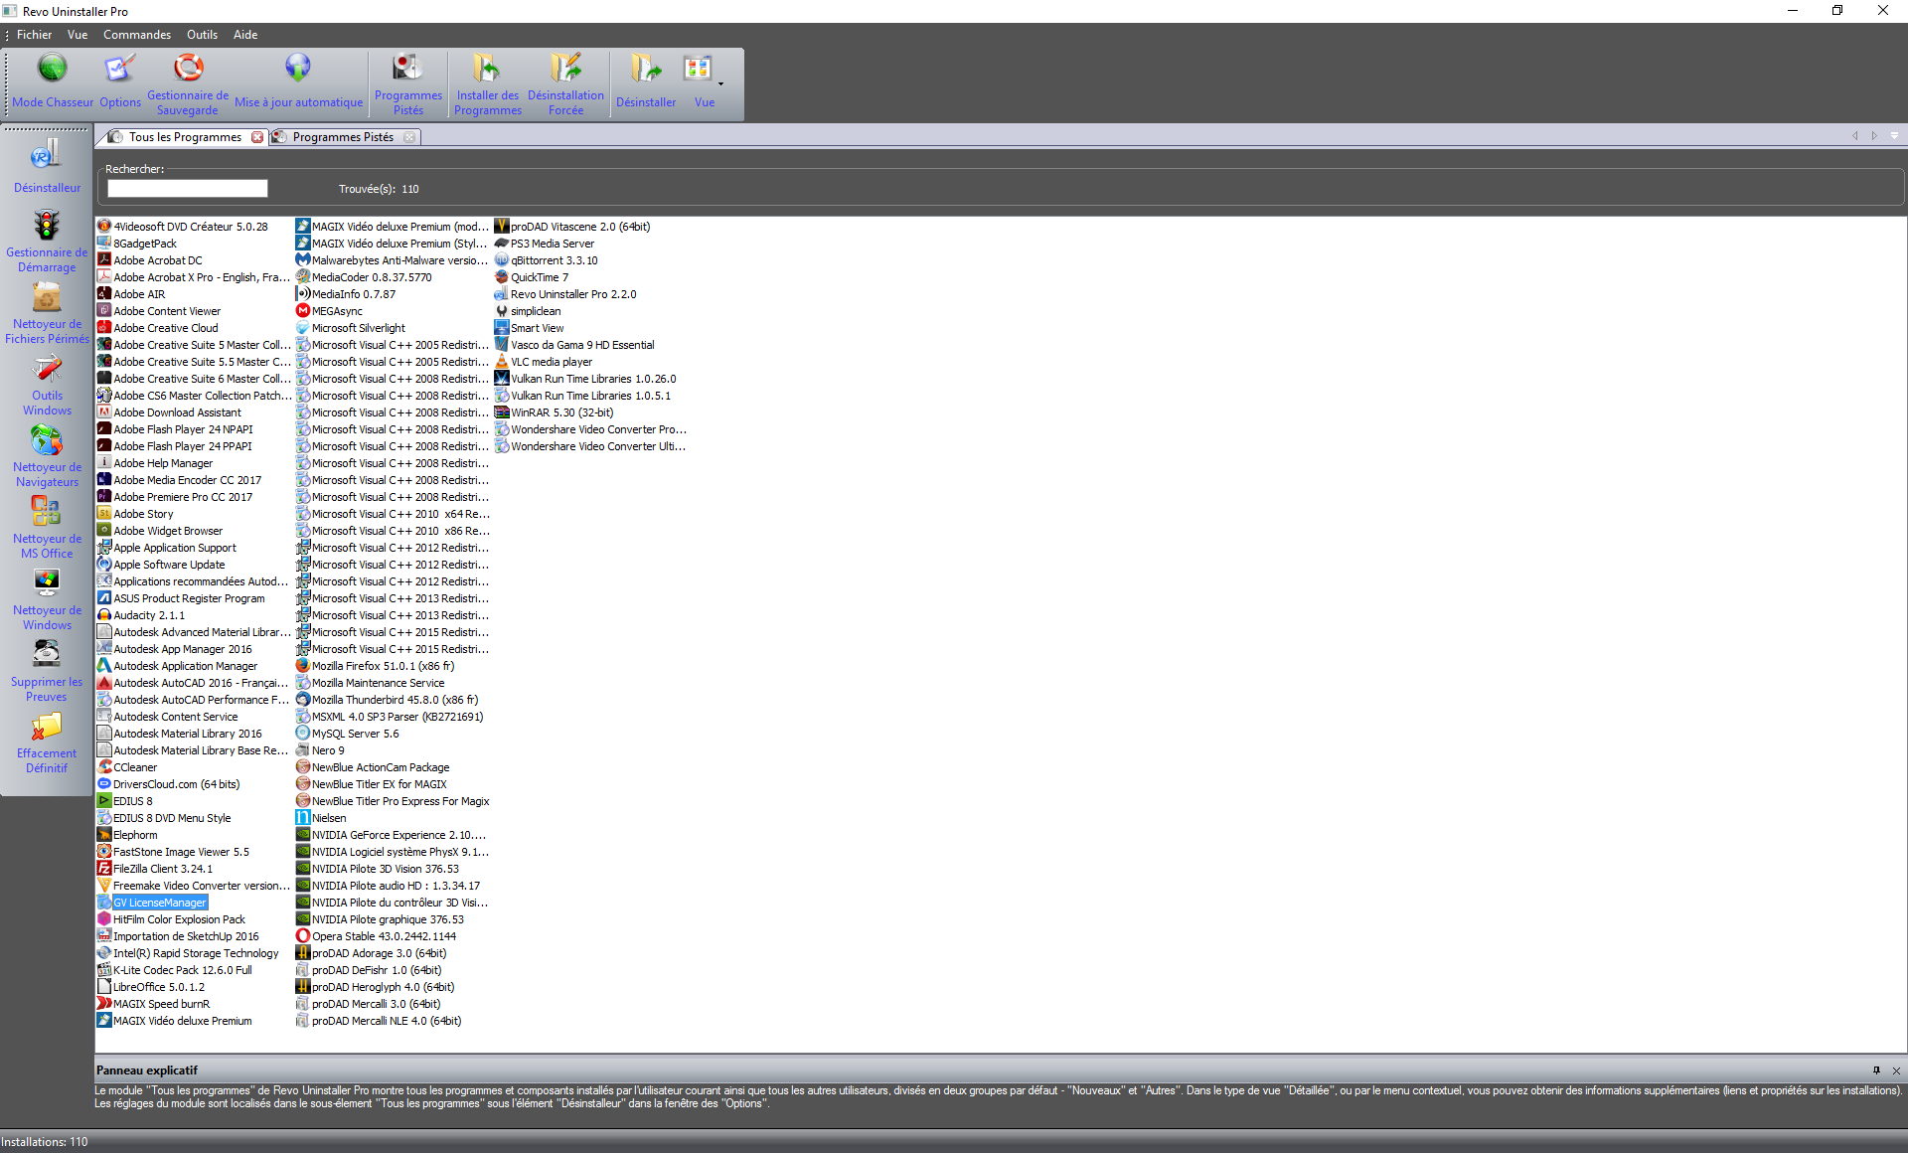1908x1153 pixels.
Task: Open Nettoyeur de Fichiers Périmés
Action: [47, 313]
